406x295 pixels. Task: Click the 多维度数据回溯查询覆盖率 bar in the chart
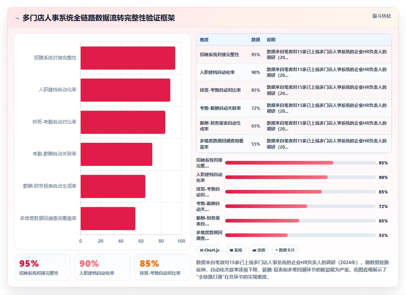108,219
